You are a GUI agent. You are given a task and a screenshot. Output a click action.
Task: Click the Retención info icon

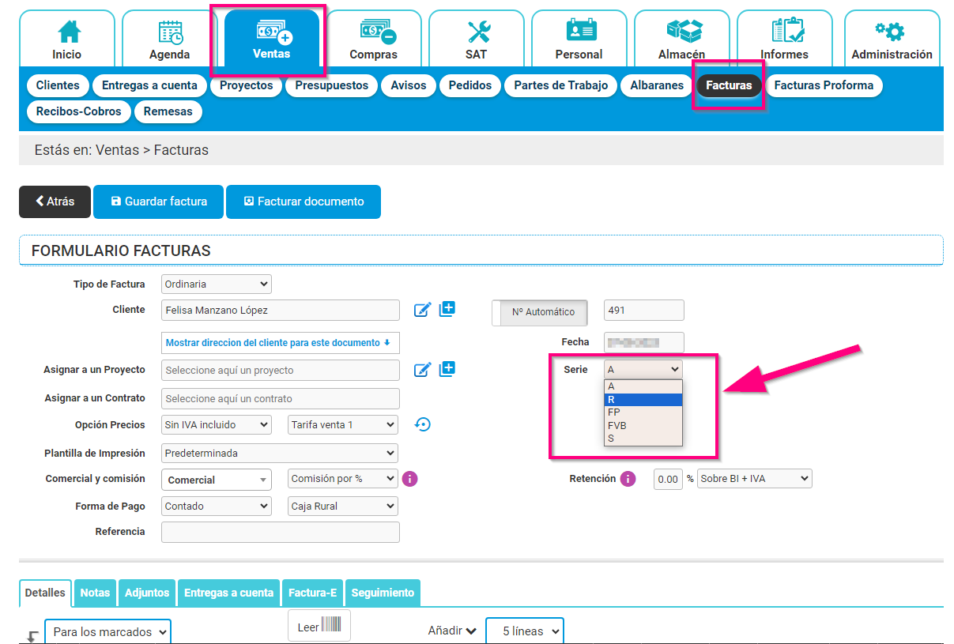tap(628, 479)
